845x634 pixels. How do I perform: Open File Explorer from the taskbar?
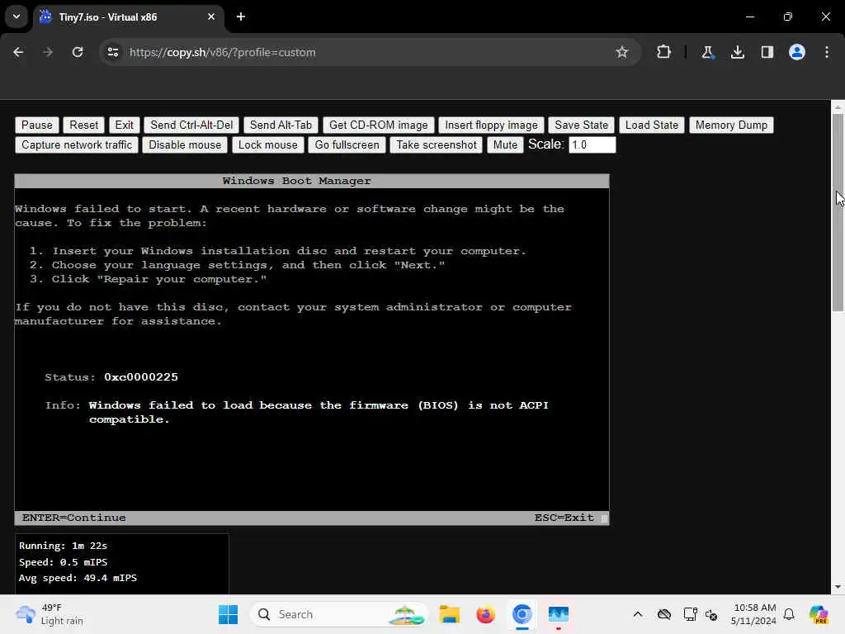[x=450, y=614]
